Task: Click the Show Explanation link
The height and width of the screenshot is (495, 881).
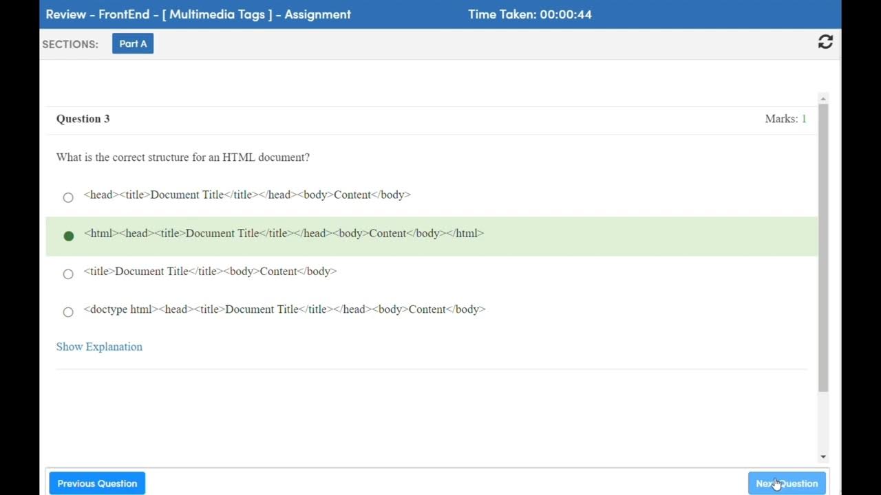Action: tap(99, 346)
